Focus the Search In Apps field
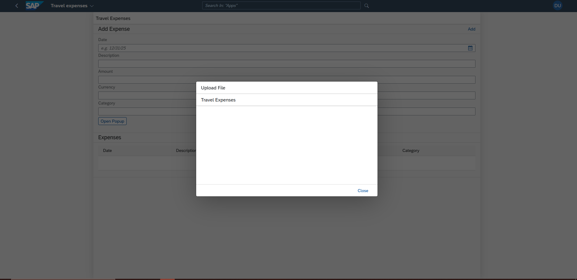The height and width of the screenshot is (280, 577). coord(281,6)
